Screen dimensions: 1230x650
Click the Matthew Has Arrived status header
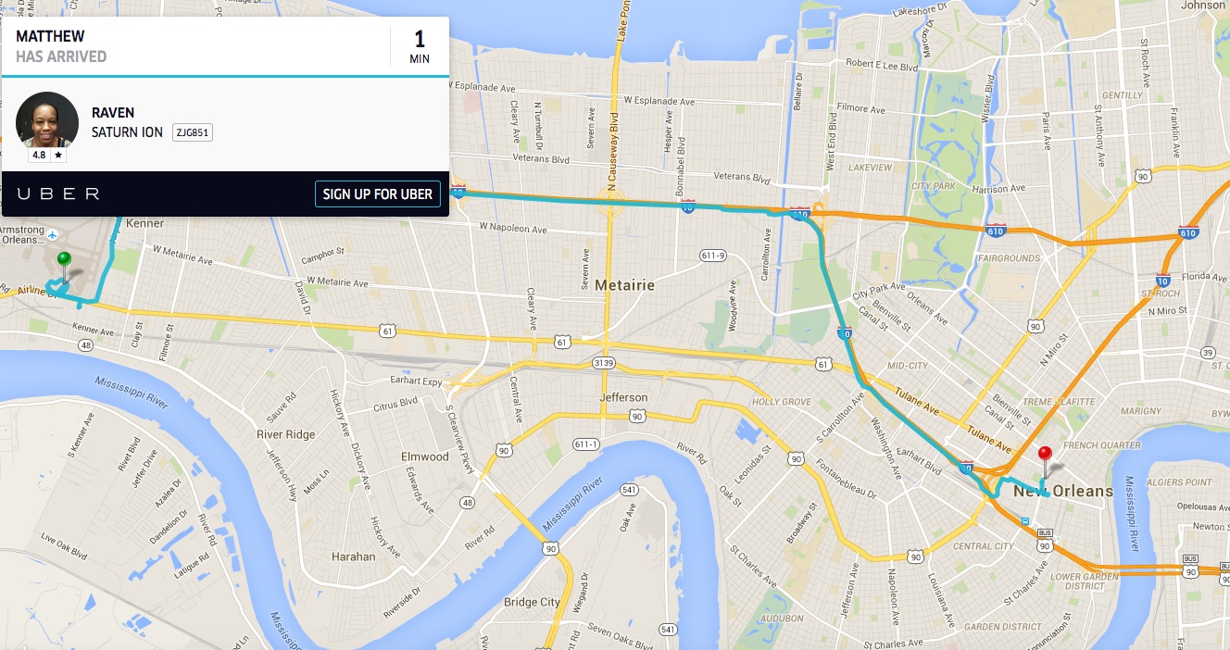tap(61, 46)
